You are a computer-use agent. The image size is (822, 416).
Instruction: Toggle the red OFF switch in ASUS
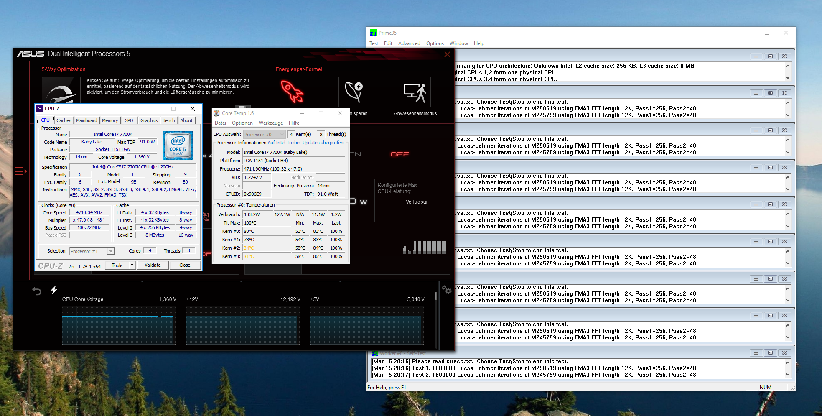coord(400,154)
